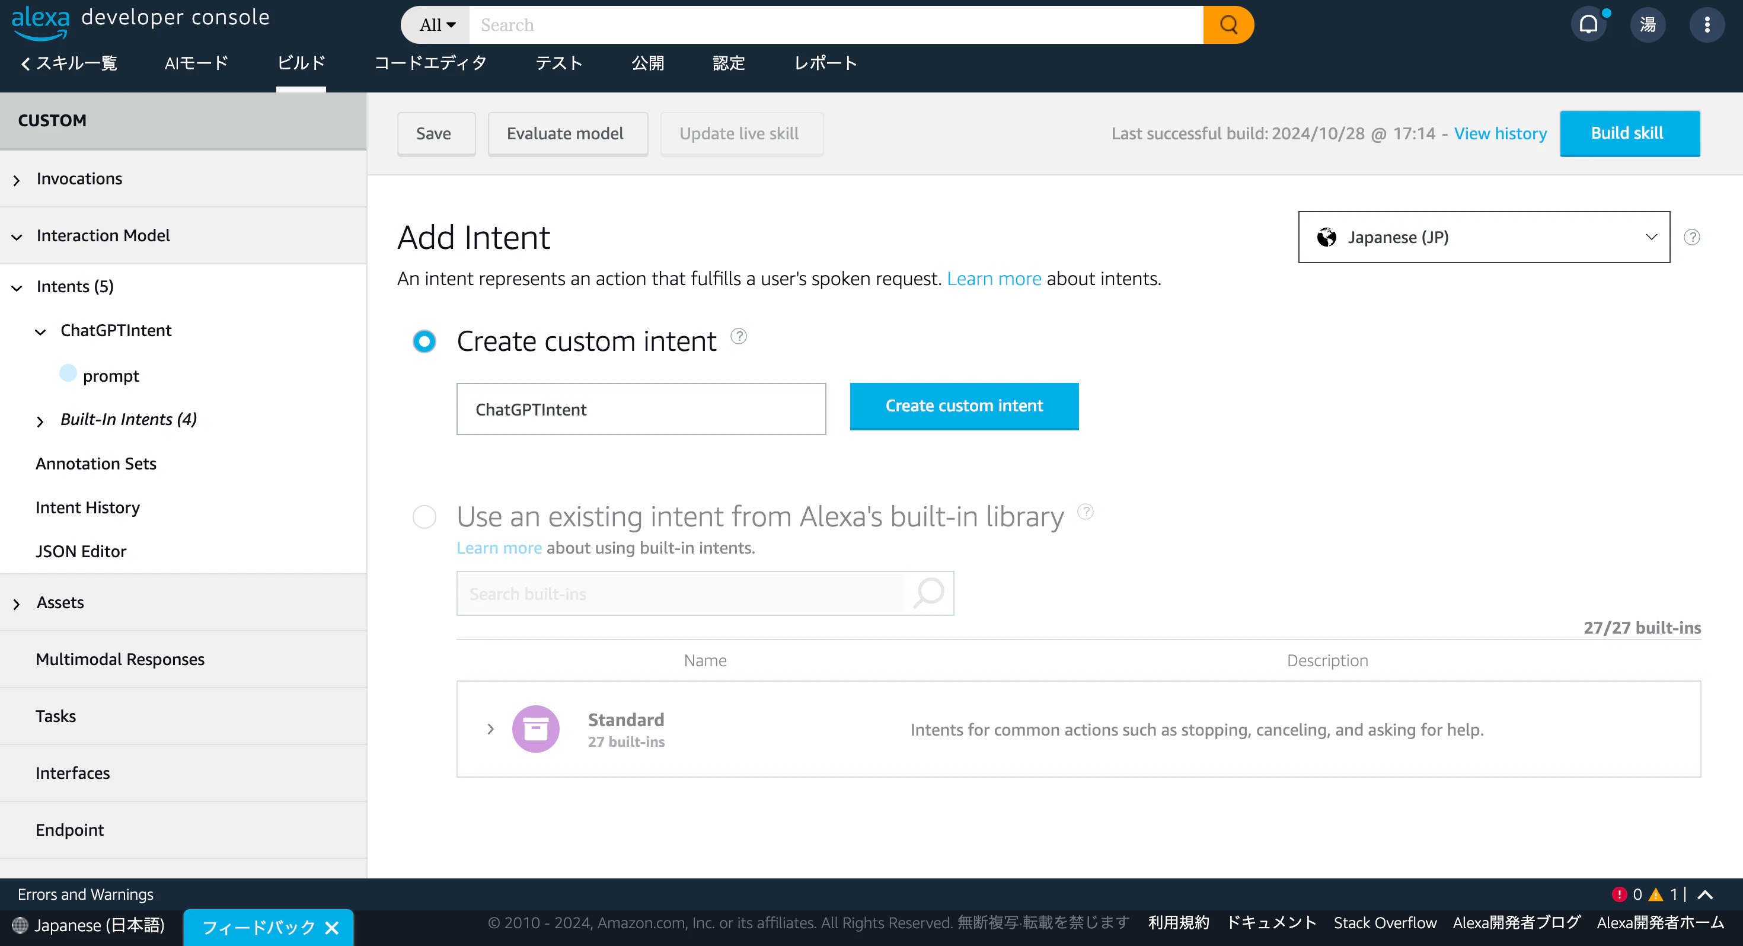Click help icon beside built-in library option
Viewport: 1743px width, 946px height.
[1086, 512]
